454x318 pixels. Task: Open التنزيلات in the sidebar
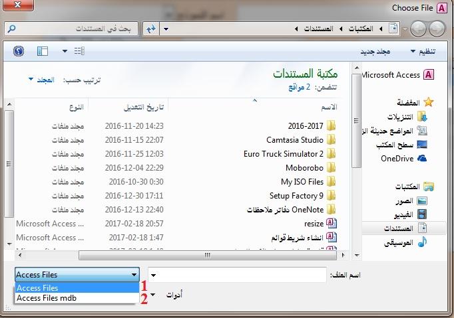coord(407,117)
